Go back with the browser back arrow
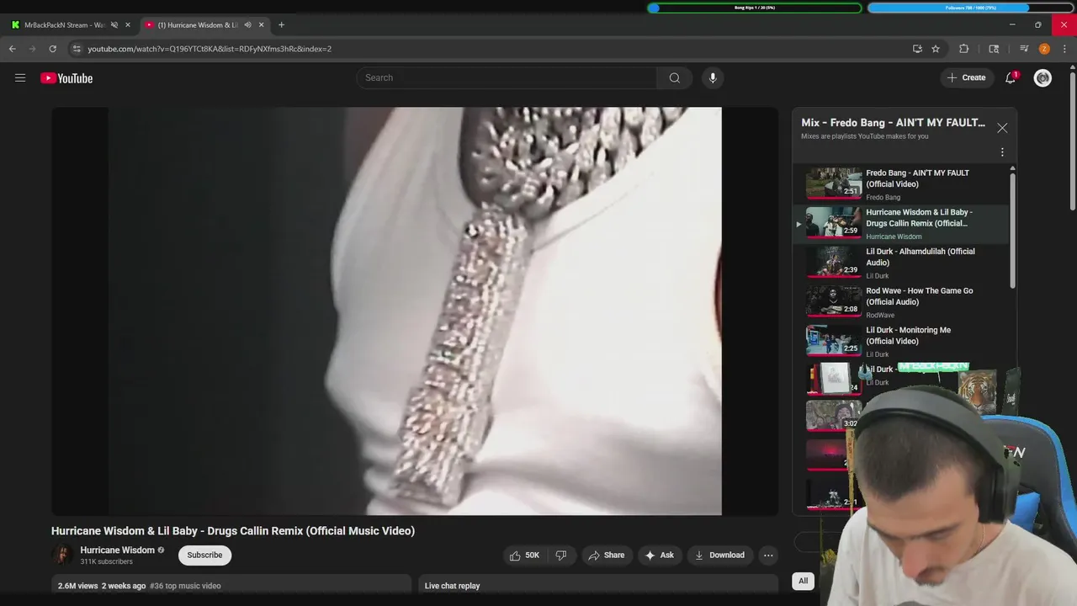Viewport: 1077px width, 606px height. click(13, 49)
